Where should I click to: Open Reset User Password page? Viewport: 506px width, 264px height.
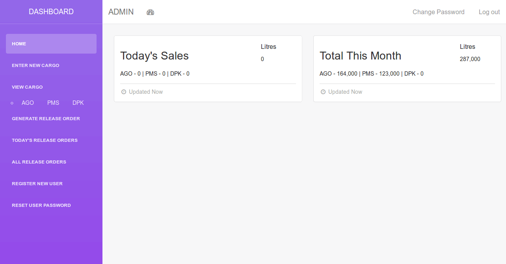coord(41,205)
